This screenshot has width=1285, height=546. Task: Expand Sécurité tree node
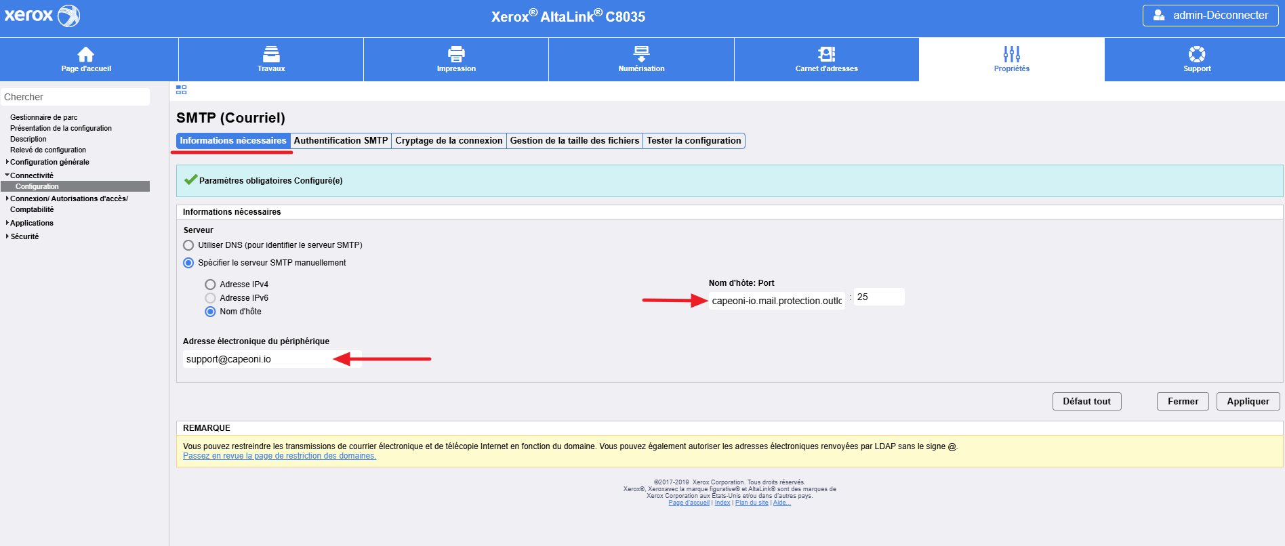(x=7, y=236)
